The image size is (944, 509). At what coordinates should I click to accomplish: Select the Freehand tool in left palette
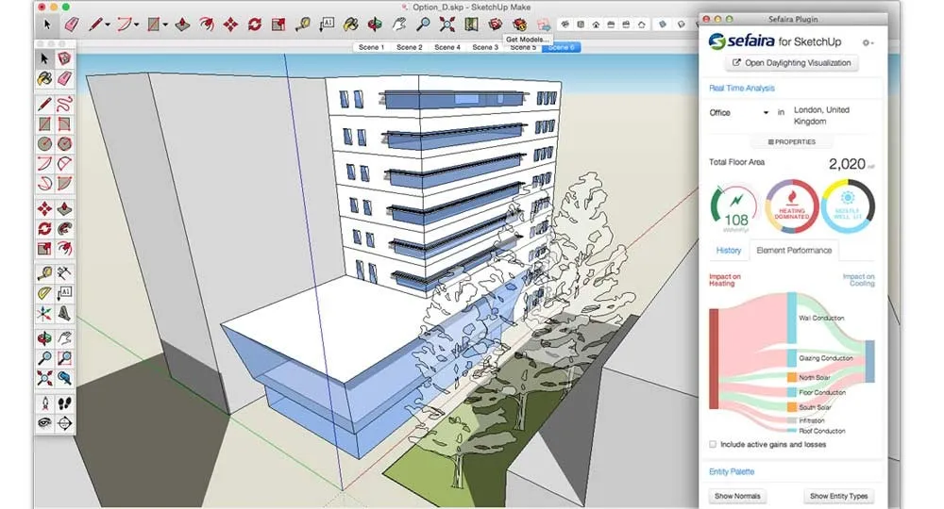(x=64, y=104)
